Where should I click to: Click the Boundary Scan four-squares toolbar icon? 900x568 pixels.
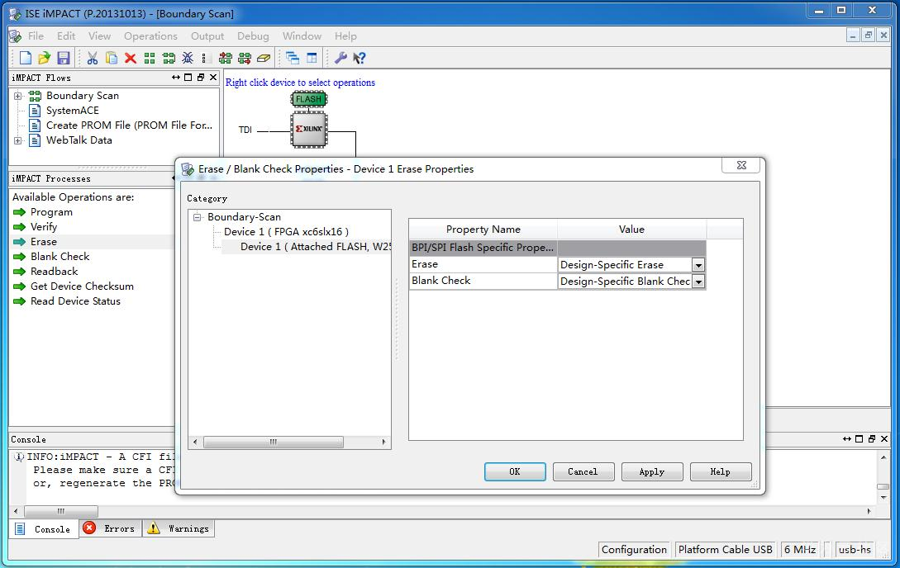[150, 58]
